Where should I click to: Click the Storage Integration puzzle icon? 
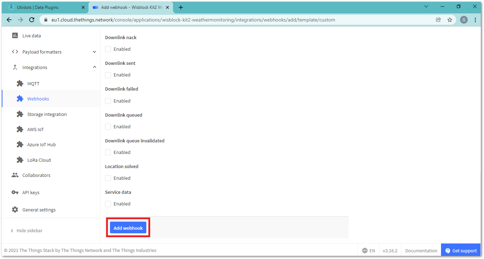point(20,114)
